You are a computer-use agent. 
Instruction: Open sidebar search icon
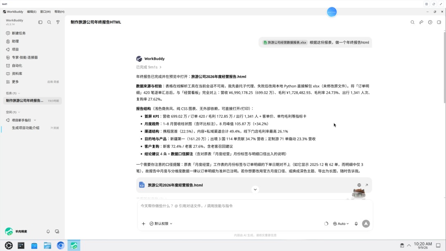pyautogui.click(x=49, y=22)
